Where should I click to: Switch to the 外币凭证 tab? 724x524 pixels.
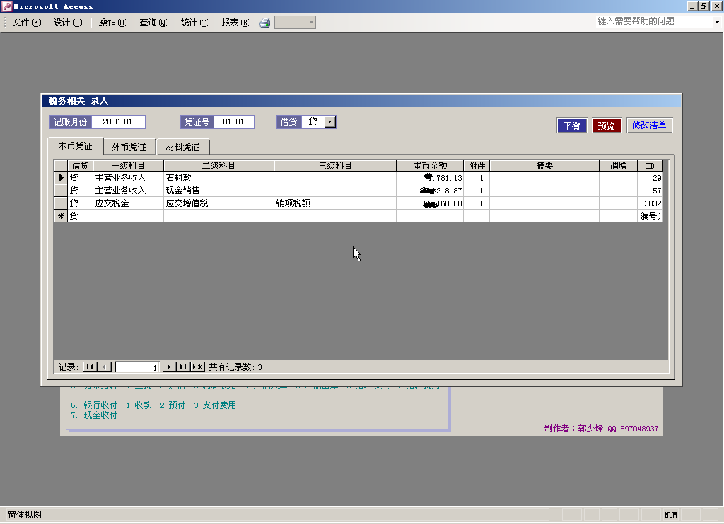click(x=129, y=148)
